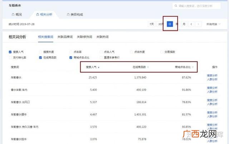Screen dimensions: 229x144
Task: Sort by 商城点击占比 using its sort arrows
Action: 193,67
